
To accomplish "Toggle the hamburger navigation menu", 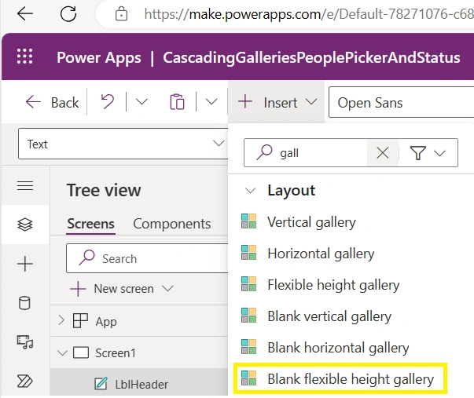I will (25, 185).
